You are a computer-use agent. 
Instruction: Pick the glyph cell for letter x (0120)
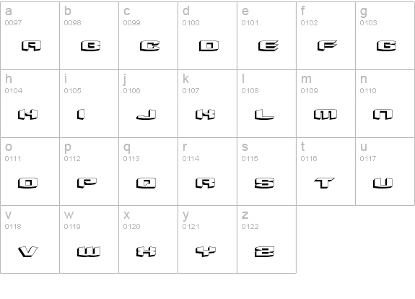point(149,239)
